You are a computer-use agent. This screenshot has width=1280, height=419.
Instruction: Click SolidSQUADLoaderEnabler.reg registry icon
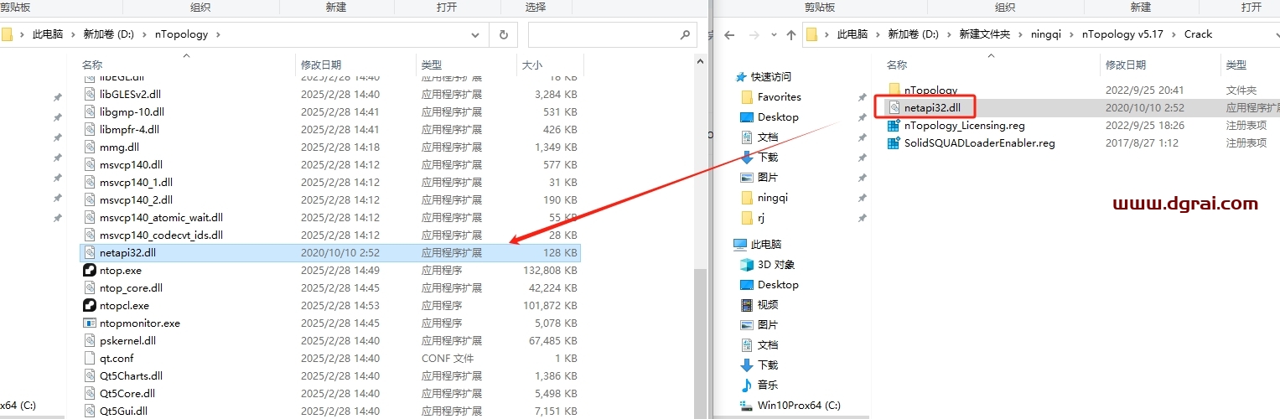tap(894, 143)
